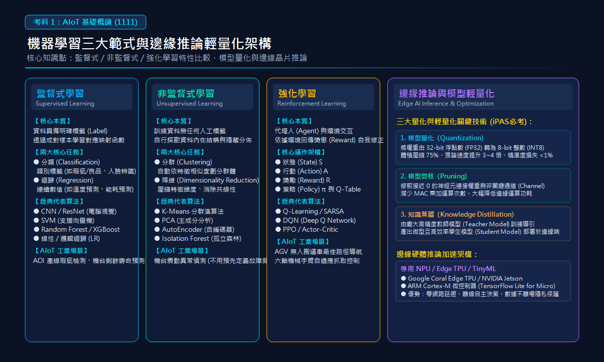Click 六軸機械手臂自適應抓取控制 line
Screen dimensions: 604x362
[317, 260]
